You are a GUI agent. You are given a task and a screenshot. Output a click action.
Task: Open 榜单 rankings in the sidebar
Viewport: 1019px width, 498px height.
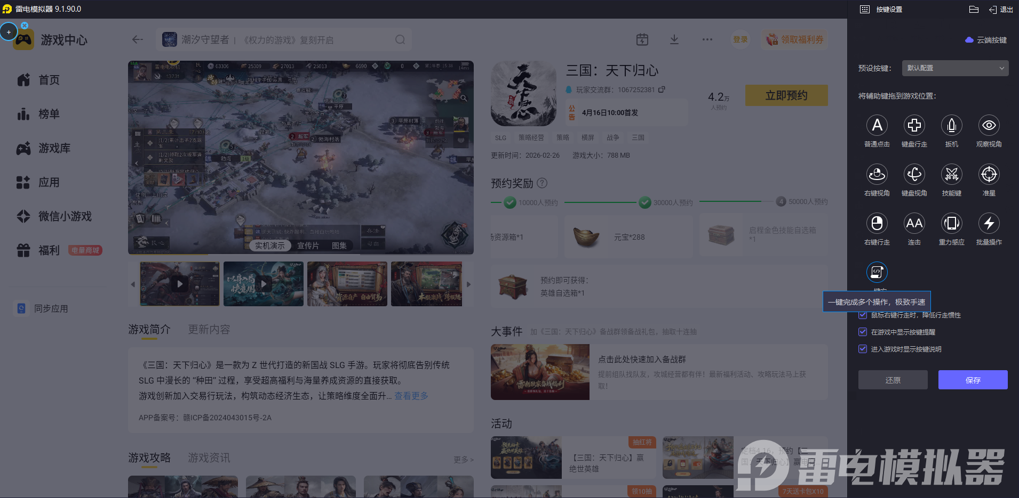(x=38, y=114)
